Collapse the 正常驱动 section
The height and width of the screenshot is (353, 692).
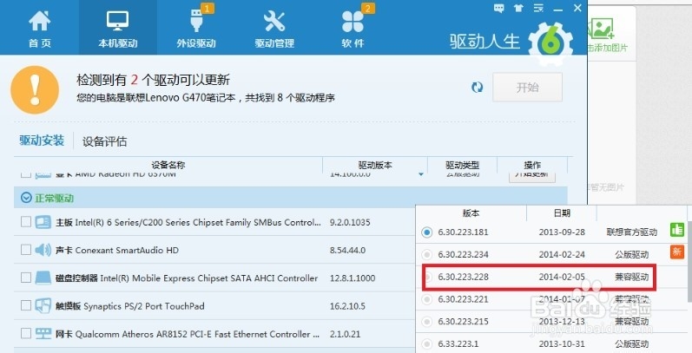(26, 198)
